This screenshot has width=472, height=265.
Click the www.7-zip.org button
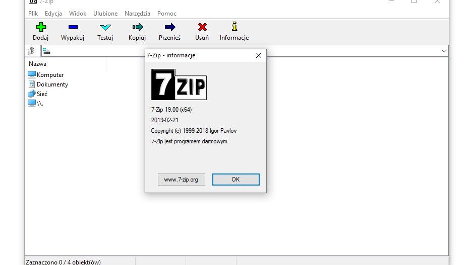point(181,180)
